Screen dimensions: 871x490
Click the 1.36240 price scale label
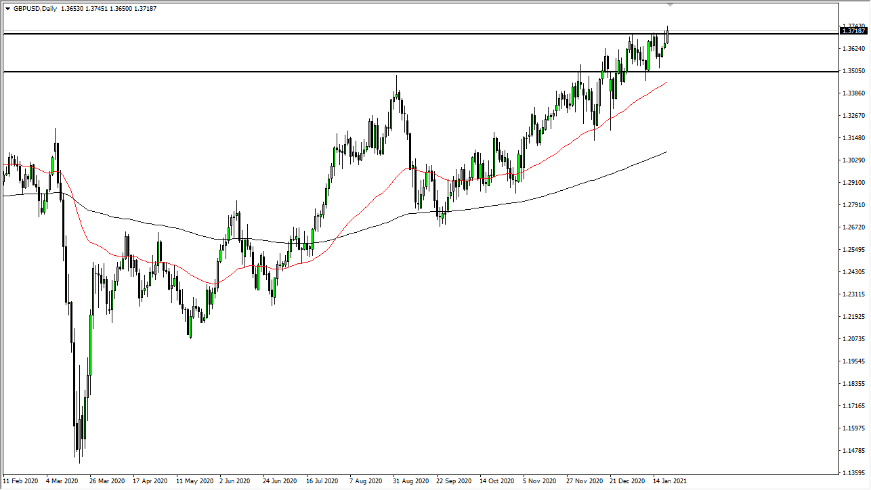click(853, 49)
